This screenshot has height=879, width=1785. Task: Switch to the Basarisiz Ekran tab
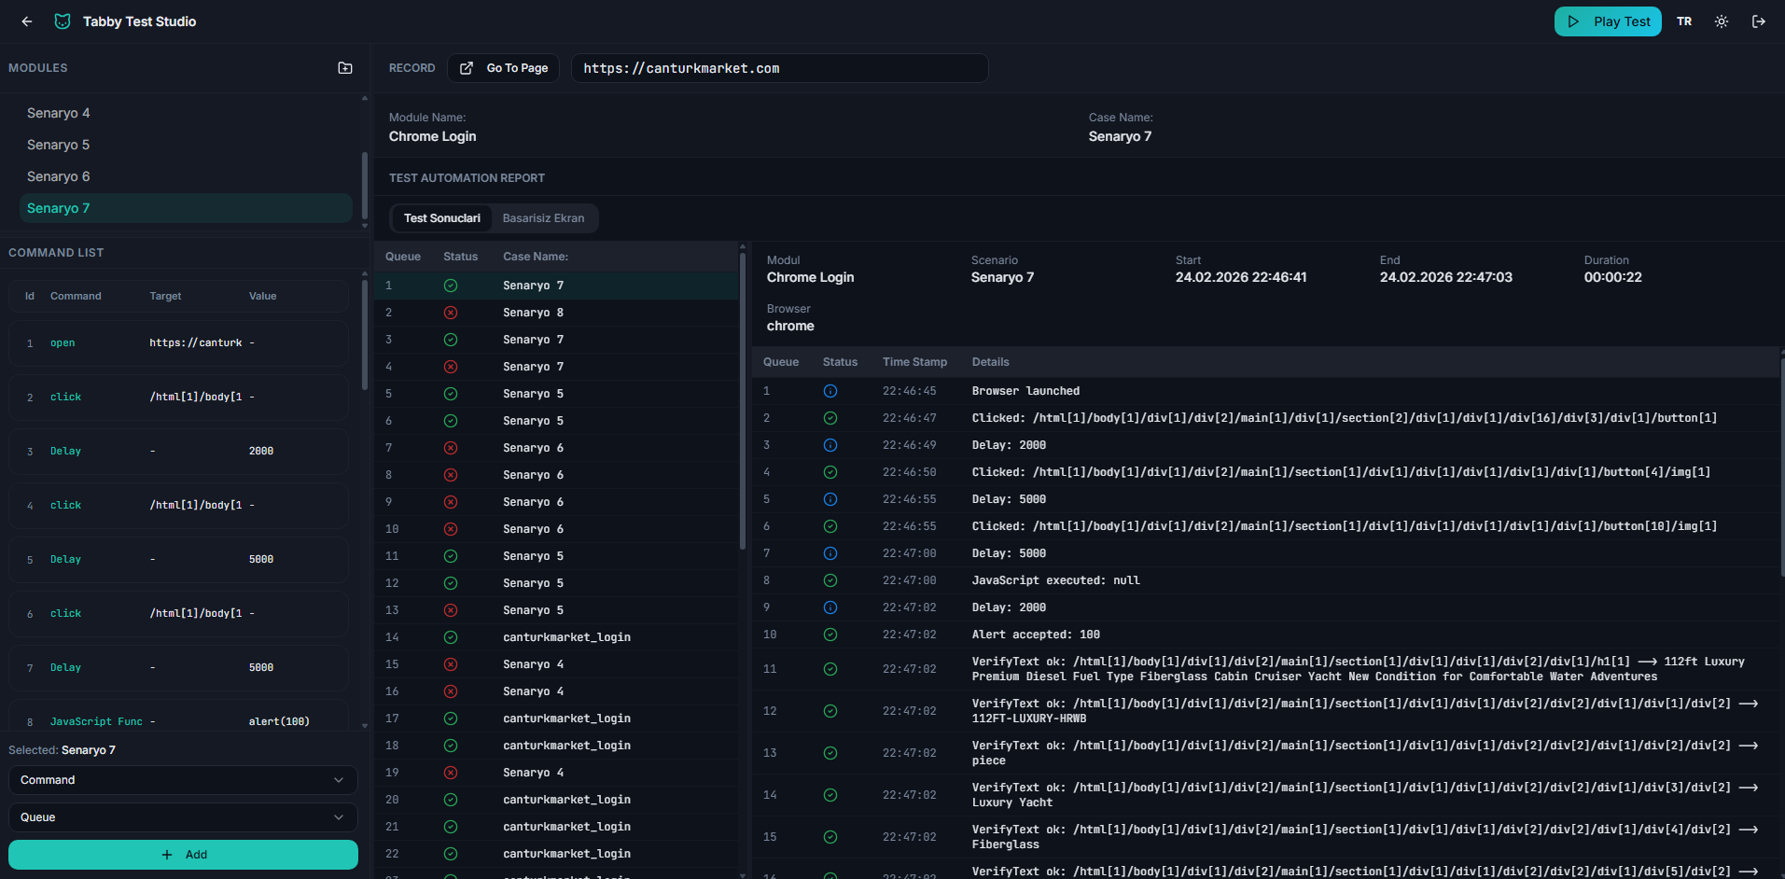pyautogui.click(x=543, y=217)
